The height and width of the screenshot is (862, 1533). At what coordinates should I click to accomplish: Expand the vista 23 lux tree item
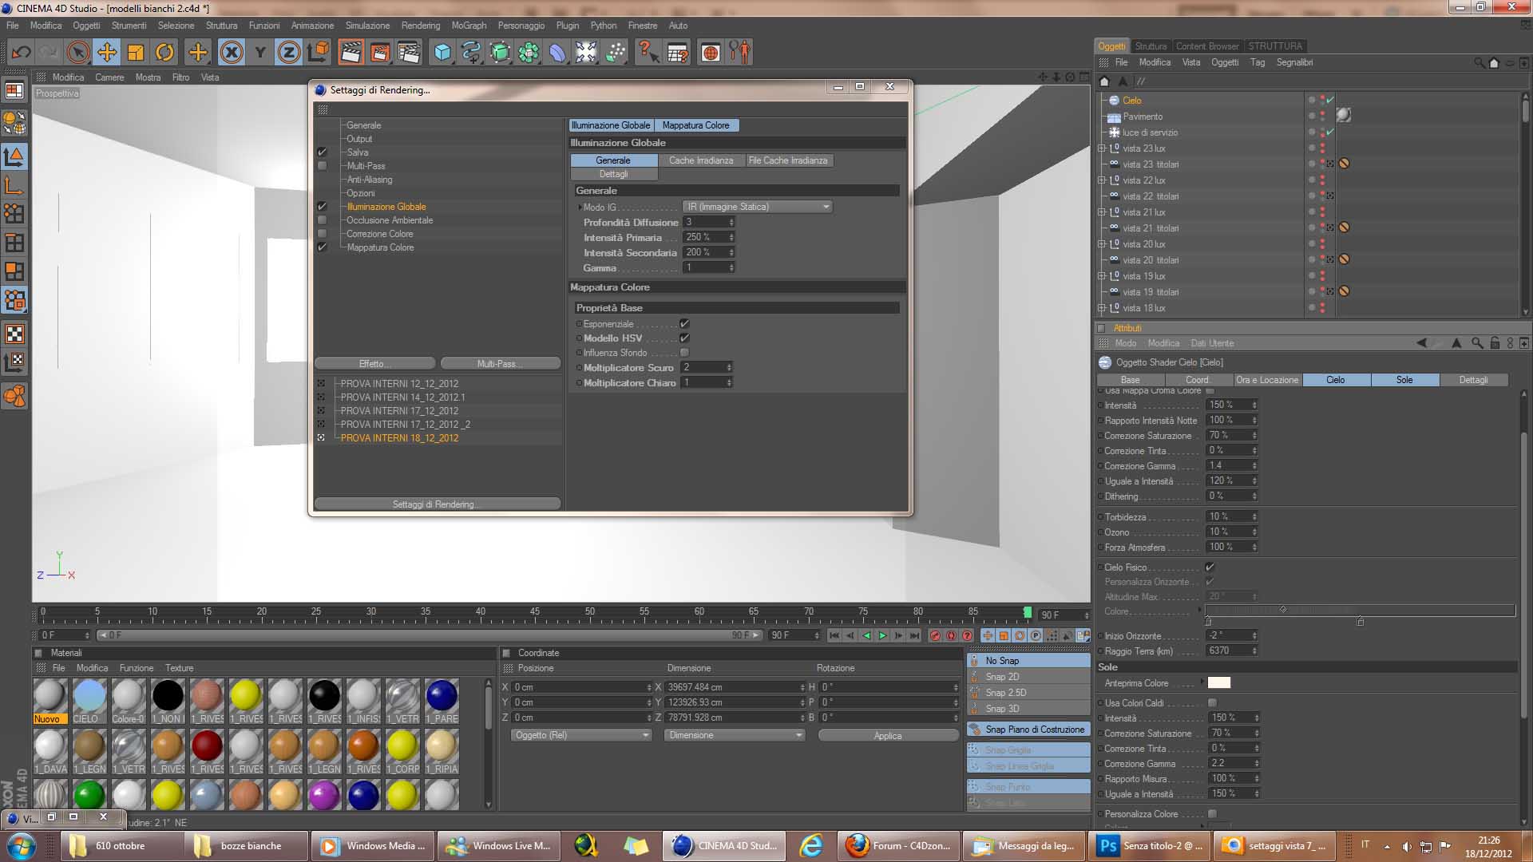1102,148
